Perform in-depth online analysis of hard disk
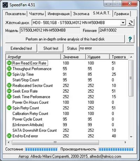Viewport: 140px width, 161px height. pyautogui.click(x=65, y=39)
